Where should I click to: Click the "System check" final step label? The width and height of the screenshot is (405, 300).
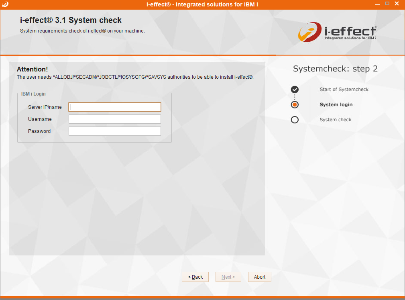pos(335,120)
